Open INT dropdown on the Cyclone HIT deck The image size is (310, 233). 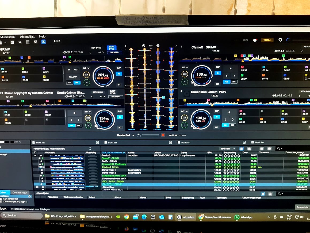pos(88,112)
